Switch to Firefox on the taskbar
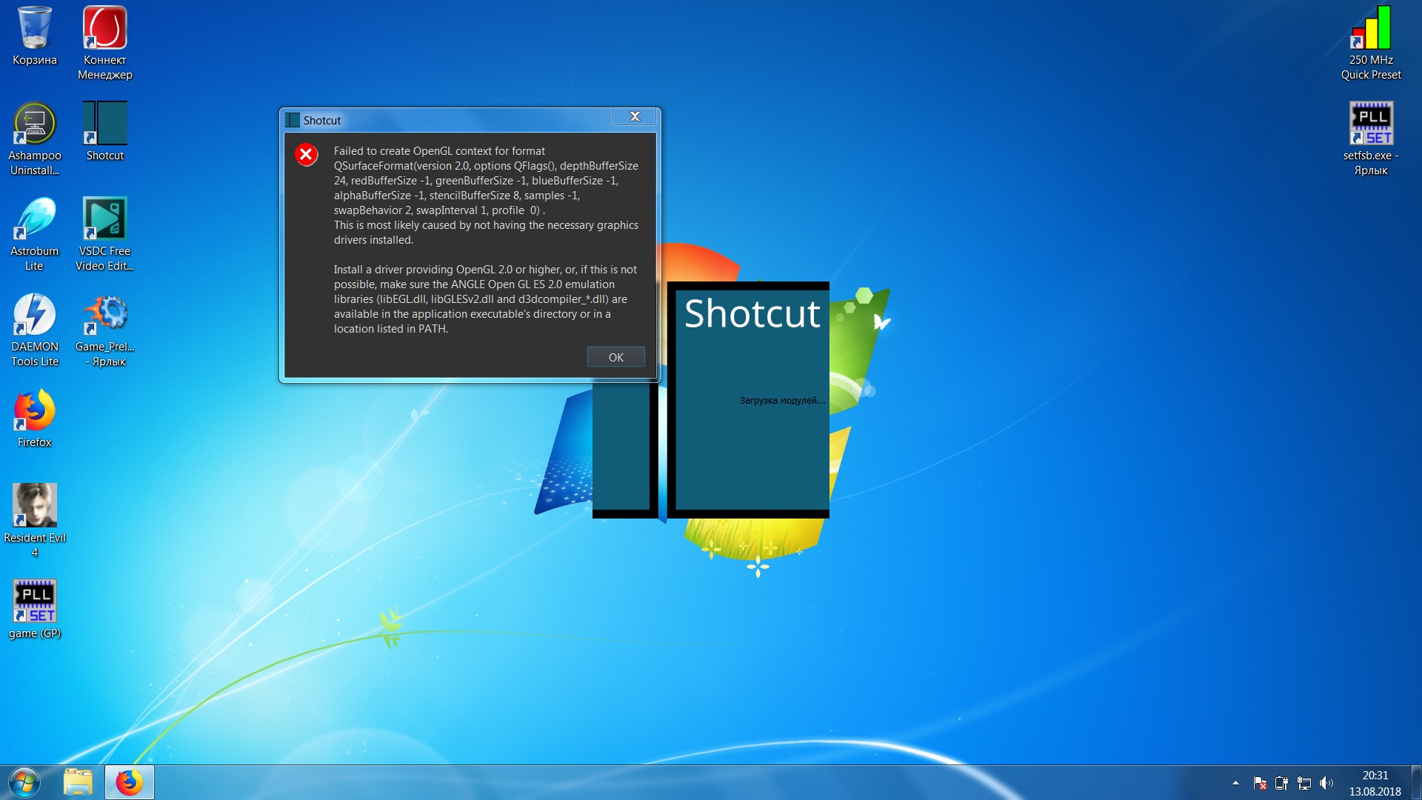Viewport: 1422px width, 800px height. click(130, 782)
